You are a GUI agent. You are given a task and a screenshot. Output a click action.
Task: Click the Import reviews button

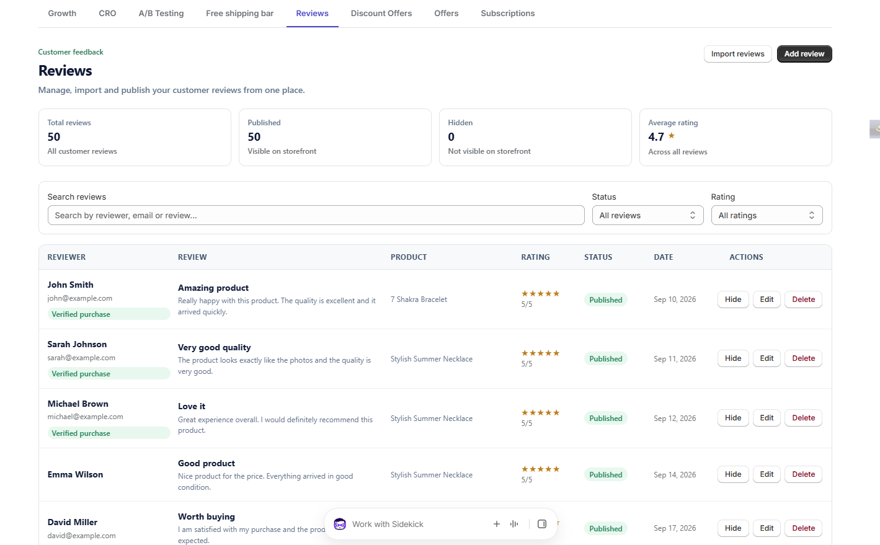tap(738, 54)
